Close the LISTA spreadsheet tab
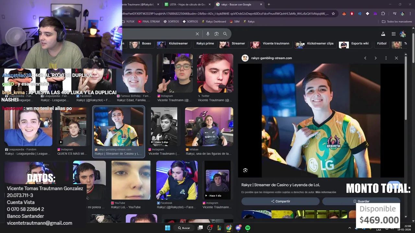Image resolution: width=415 pixels, height=233 pixels. (209, 5)
